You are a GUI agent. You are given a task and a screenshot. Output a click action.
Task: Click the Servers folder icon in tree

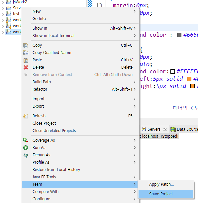pyautogui.click(x=9, y=8)
